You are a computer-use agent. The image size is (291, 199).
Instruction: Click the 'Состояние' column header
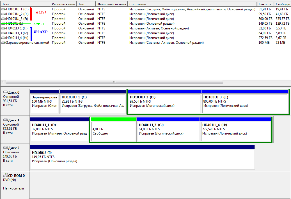[x=192, y=4]
